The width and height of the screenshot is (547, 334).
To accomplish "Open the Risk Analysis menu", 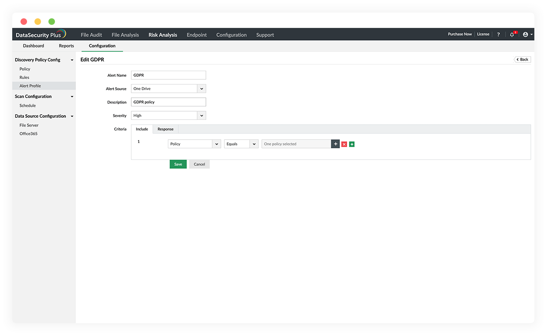I will (x=163, y=35).
